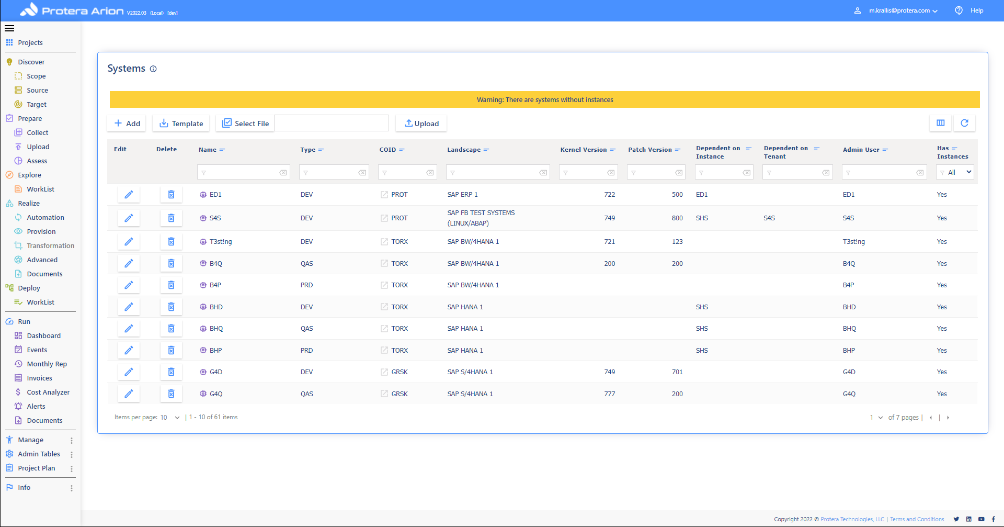Viewport: 1004px width, 527px height.
Task: Expand the items per page dropdown
Action: [177, 418]
